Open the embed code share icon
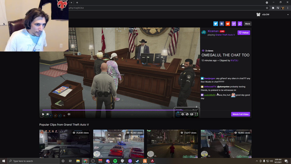The height and width of the screenshot is (164, 291). pos(234,24)
